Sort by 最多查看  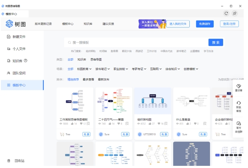pyautogui.click(x=88, y=80)
